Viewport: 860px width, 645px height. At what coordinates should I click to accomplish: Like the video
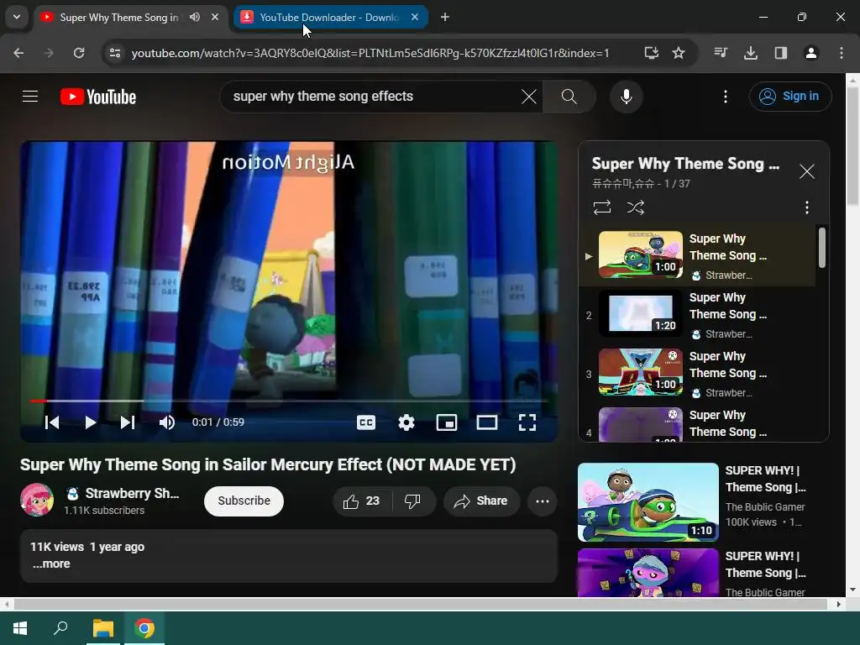click(362, 501)
